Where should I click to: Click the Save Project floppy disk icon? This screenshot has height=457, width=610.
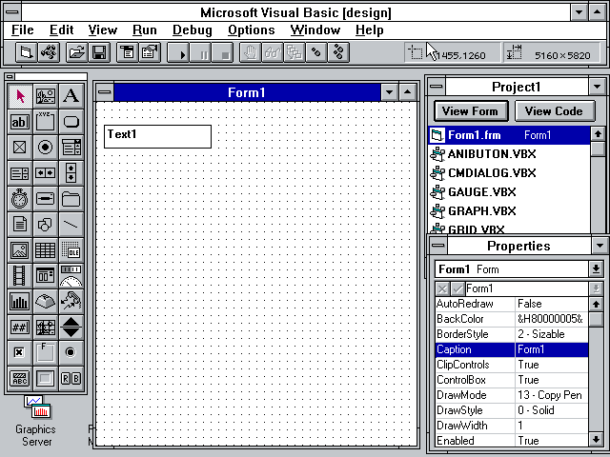[x=99, y=53]
